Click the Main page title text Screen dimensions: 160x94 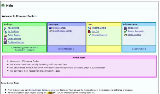[x=9, y=5]
